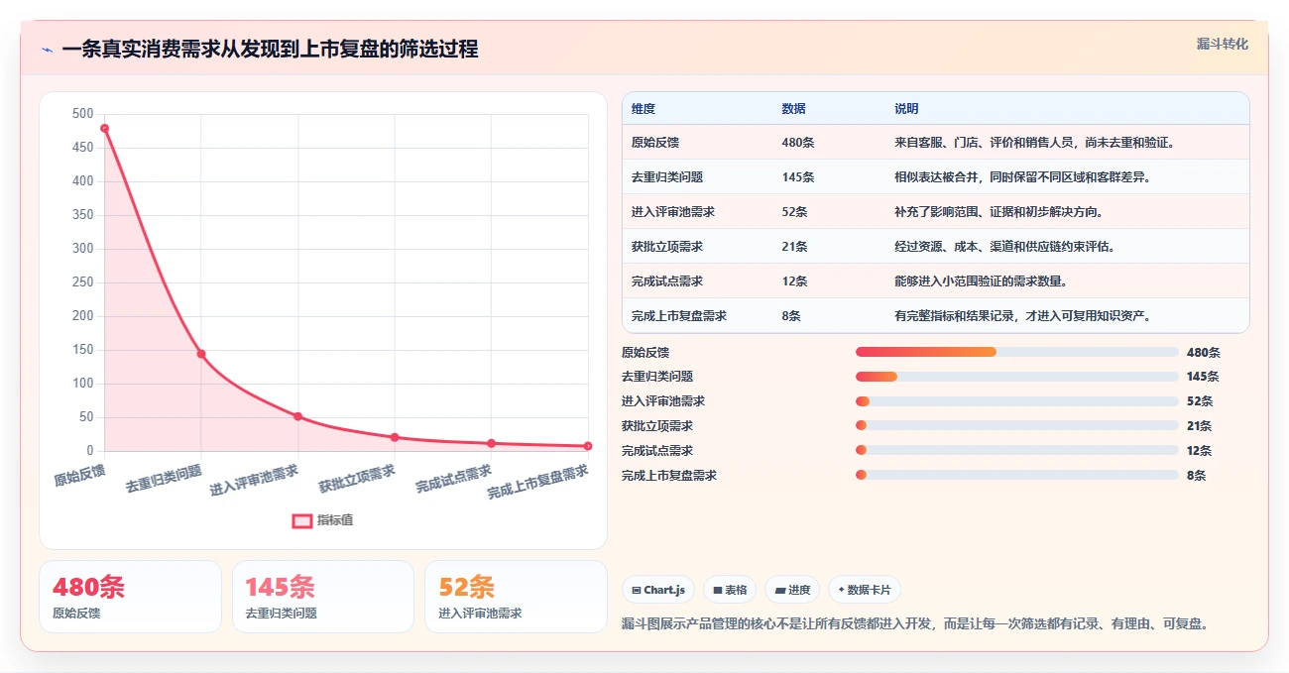Click the 原始反馈 data point on chart
This screenshot has height=673, width=1289.
(x=104, y=128)
